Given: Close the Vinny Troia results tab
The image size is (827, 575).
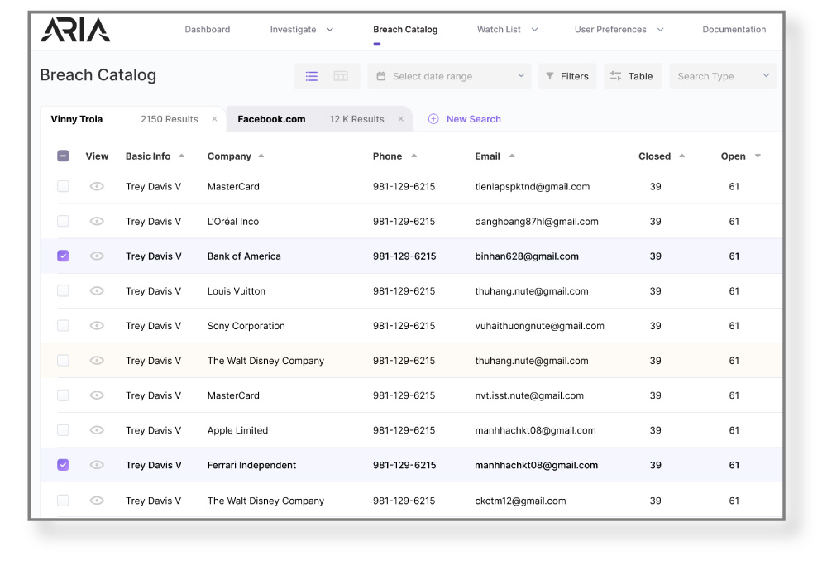Looking at the screenshot, I should coord(214,119).
